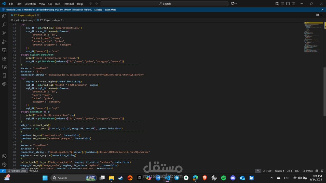326x183 pixels.
Task: Click the command center Search box
Action: click(x=165, y=4)
